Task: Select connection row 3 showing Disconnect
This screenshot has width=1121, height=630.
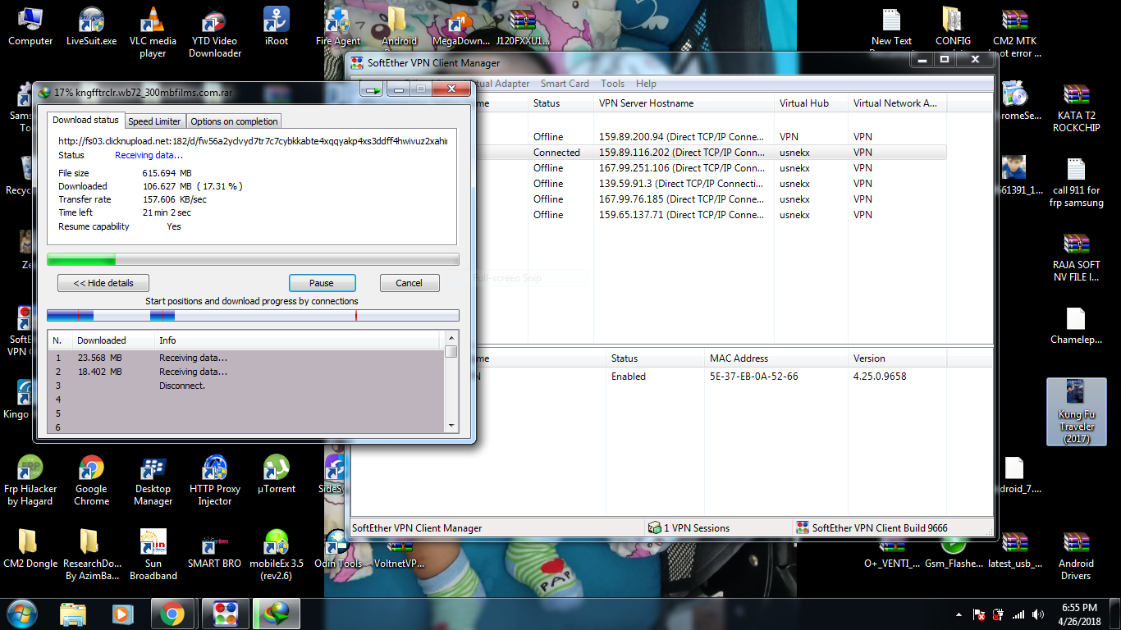Action: [x=246, y=386]
